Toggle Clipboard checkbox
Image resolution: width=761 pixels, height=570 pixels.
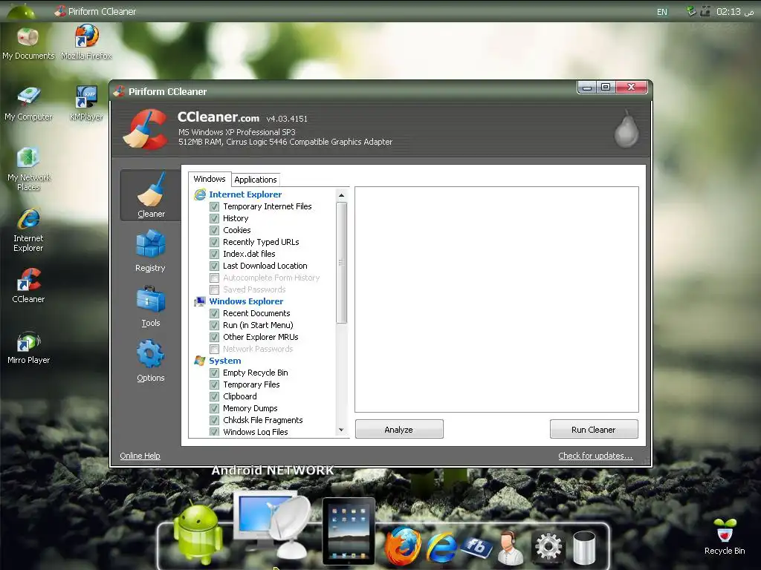[214, 396]
